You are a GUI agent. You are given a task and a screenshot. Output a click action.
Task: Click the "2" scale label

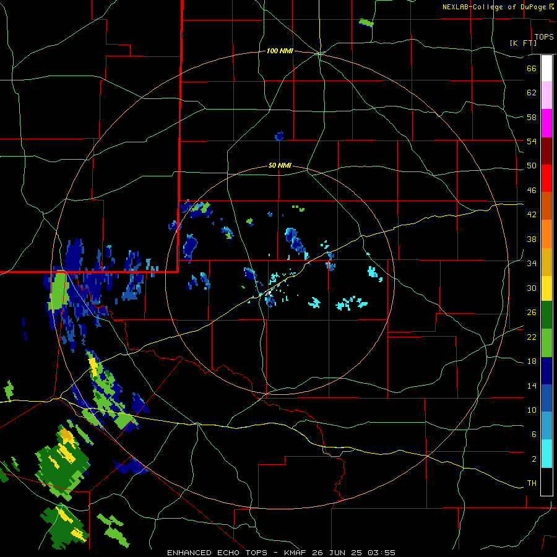click(534, 459)
